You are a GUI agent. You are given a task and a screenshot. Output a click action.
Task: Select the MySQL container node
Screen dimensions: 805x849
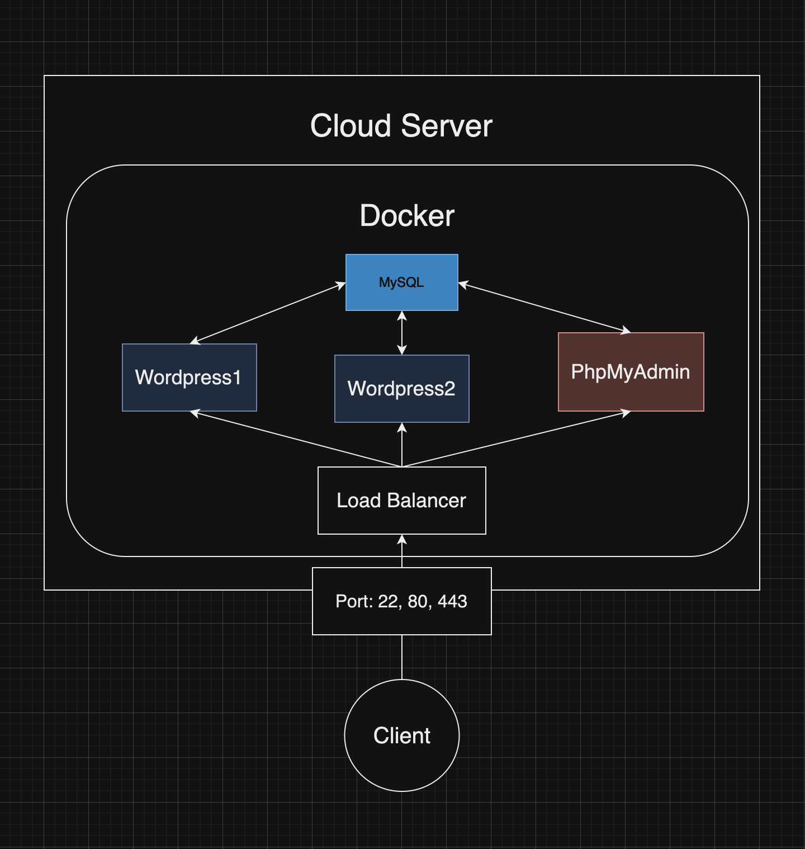(x=401, y=282)
